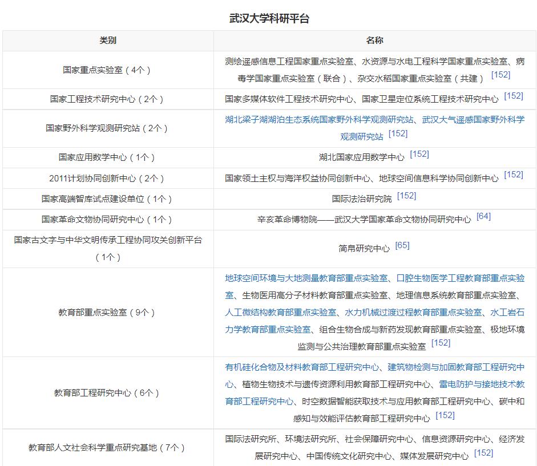537x466 pixels.
Task: Click the text 简帛研究中心
Action: coord(364,249)
